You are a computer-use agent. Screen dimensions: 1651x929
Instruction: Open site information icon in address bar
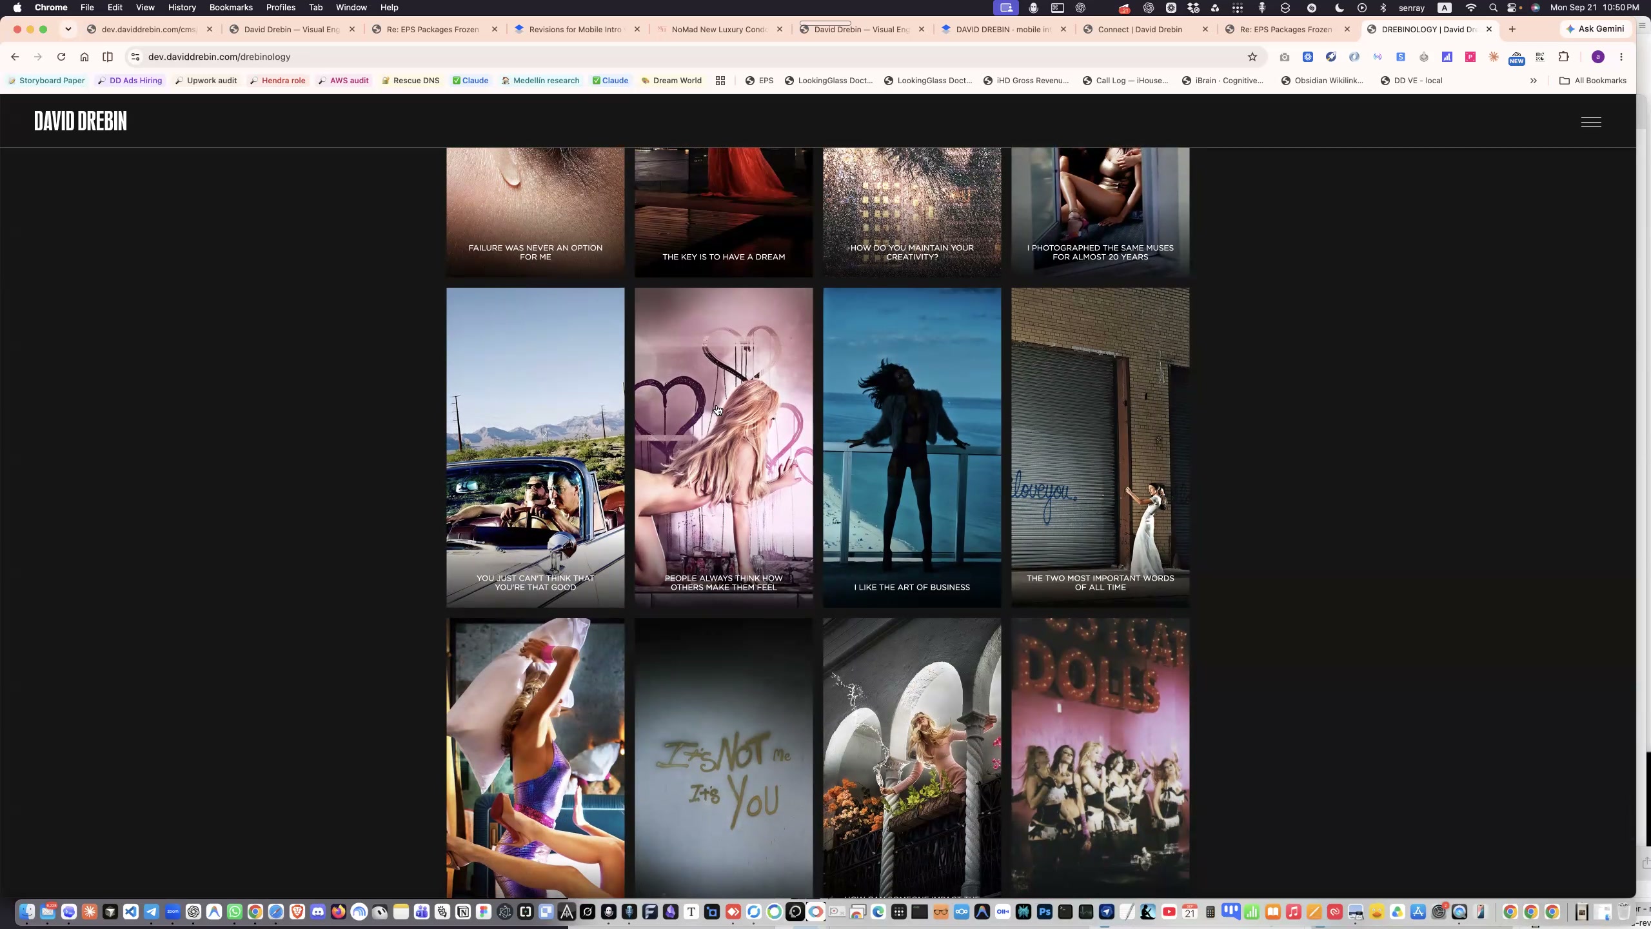point(135,57)
